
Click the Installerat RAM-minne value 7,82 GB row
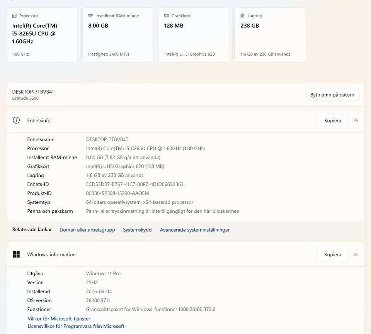pyautogui.click(x=123, y=158)
